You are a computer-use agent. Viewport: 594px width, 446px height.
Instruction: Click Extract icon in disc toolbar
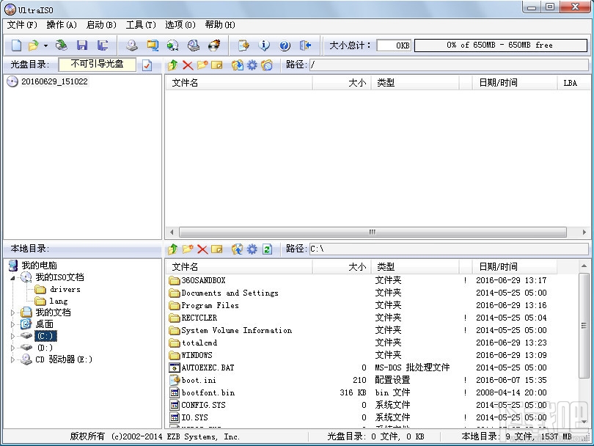pyautogui.click(x=238, y=65)
